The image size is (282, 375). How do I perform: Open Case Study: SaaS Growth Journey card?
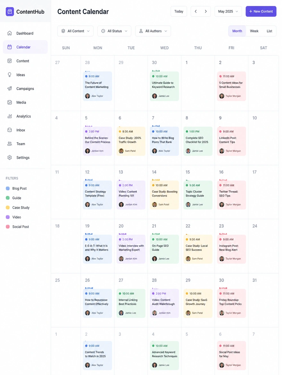click(x=198, y=303)
